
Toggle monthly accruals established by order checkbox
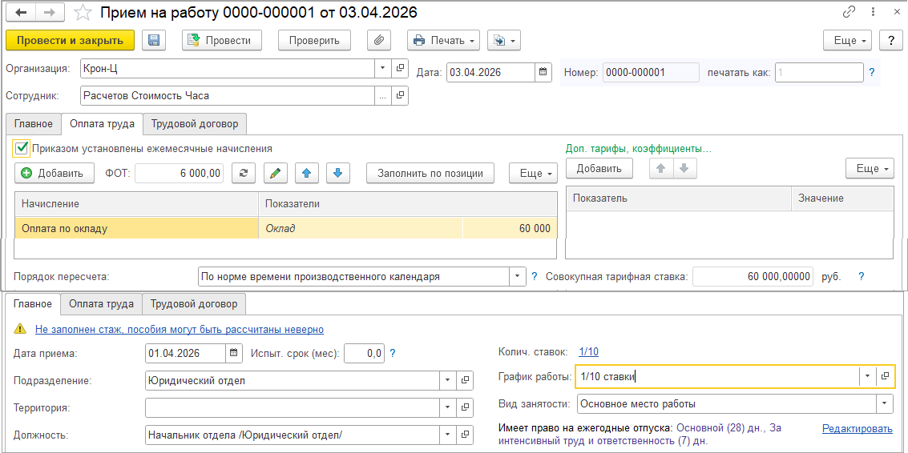(x=22, y=148)
